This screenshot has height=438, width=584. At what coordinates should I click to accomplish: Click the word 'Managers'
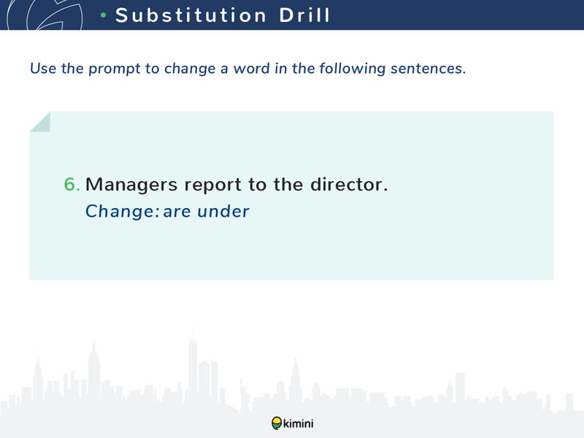tap(131, 185)
